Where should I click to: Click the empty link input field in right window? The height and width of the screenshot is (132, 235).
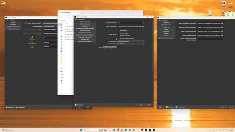210,39
